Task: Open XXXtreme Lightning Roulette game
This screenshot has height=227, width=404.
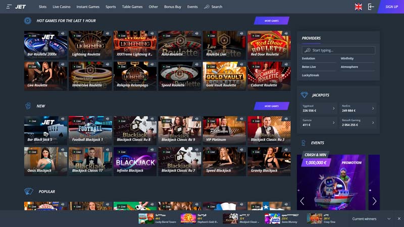Action: tap(135, 45)
